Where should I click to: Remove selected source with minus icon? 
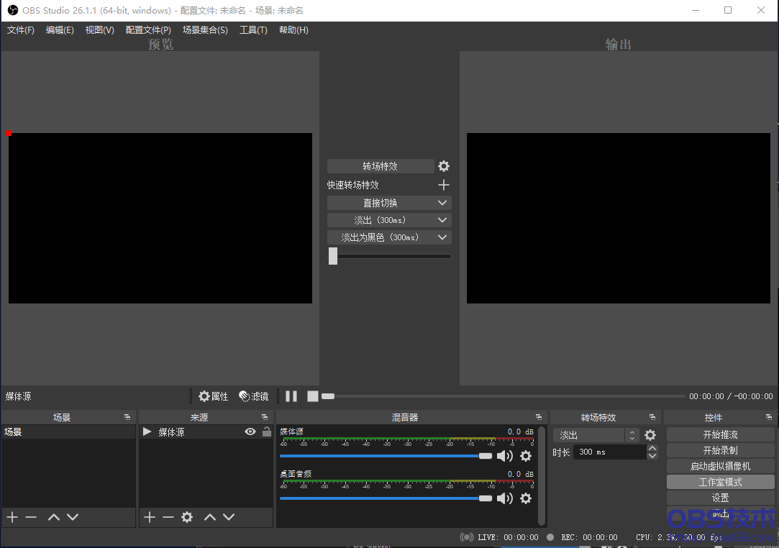click(168, 517)
